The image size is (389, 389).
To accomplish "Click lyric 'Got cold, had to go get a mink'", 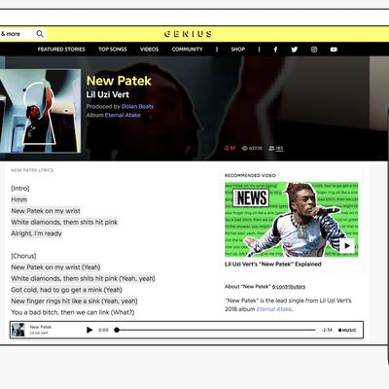I will tap(67, 290).
